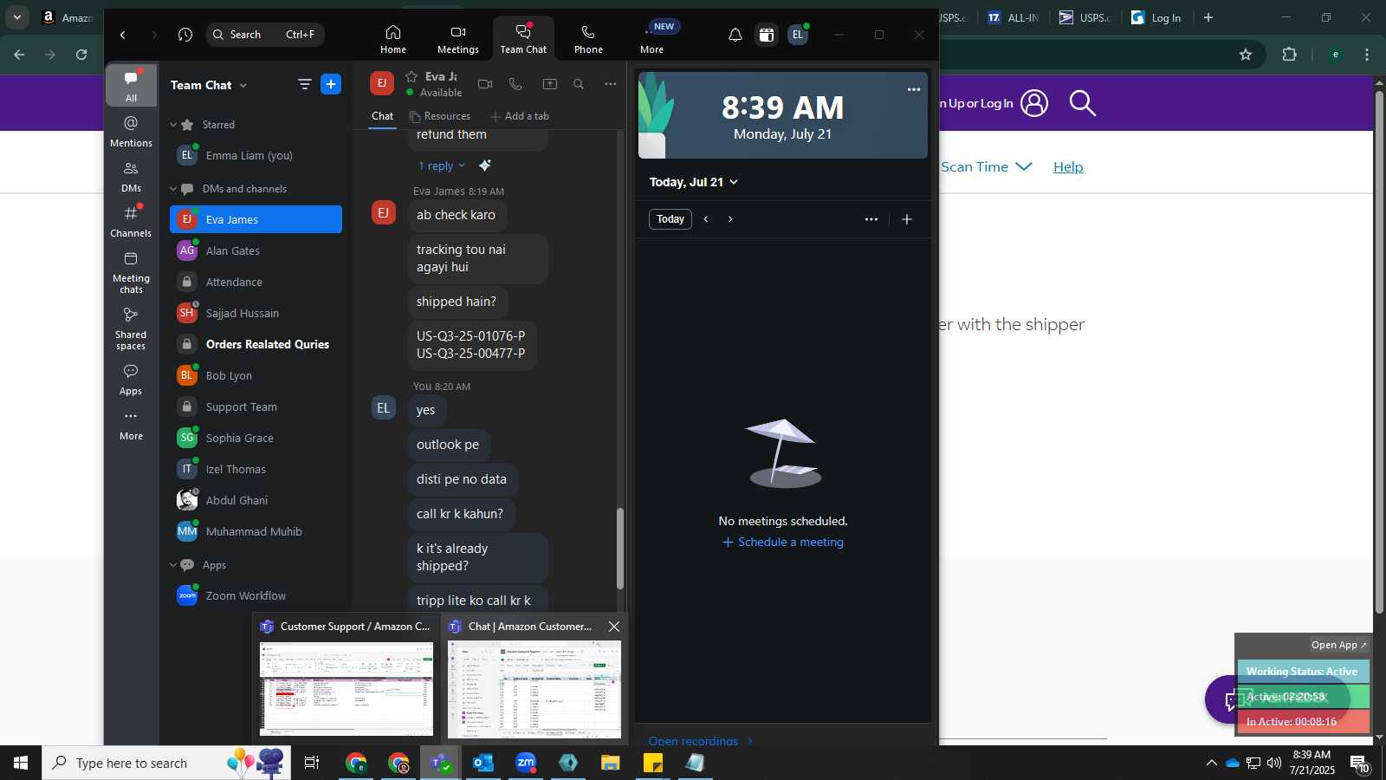The width and height of the screenshot is (1386, 780).
Task: Collapse the Starred section
Action: pyautogui.click(x=173, y=125)
